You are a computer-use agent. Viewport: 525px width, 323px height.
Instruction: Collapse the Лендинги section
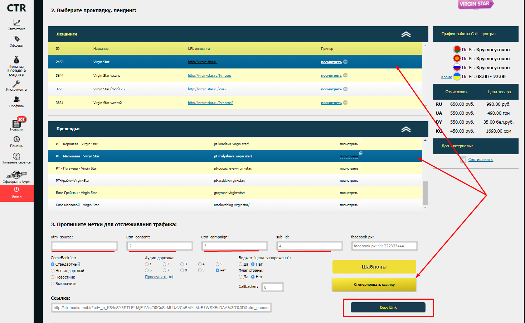tap(406, 34)
